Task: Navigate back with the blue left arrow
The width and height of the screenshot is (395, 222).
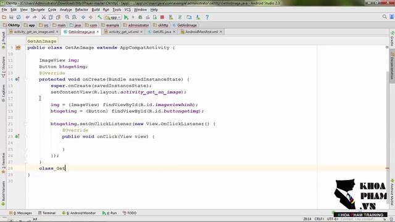Action: (x=83, y=17)
